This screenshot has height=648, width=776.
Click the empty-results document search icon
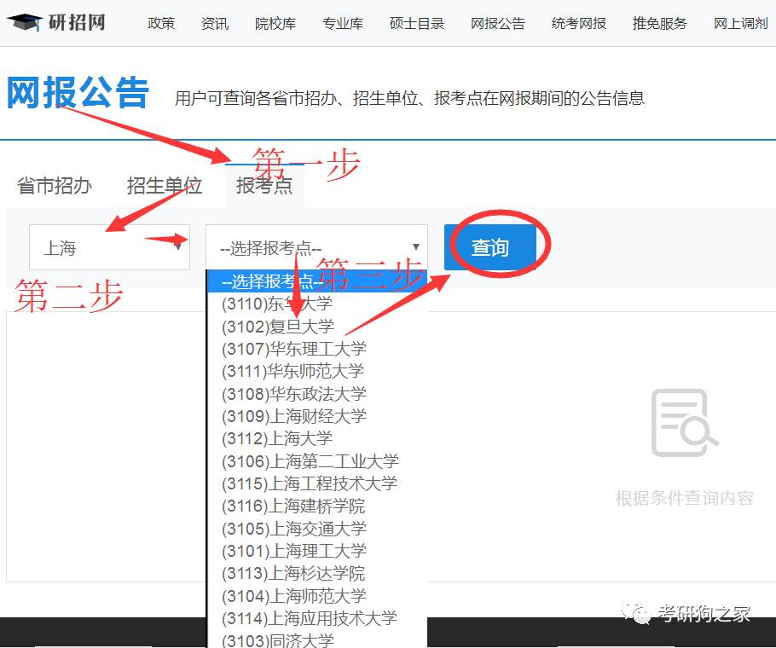click(684, 423)
